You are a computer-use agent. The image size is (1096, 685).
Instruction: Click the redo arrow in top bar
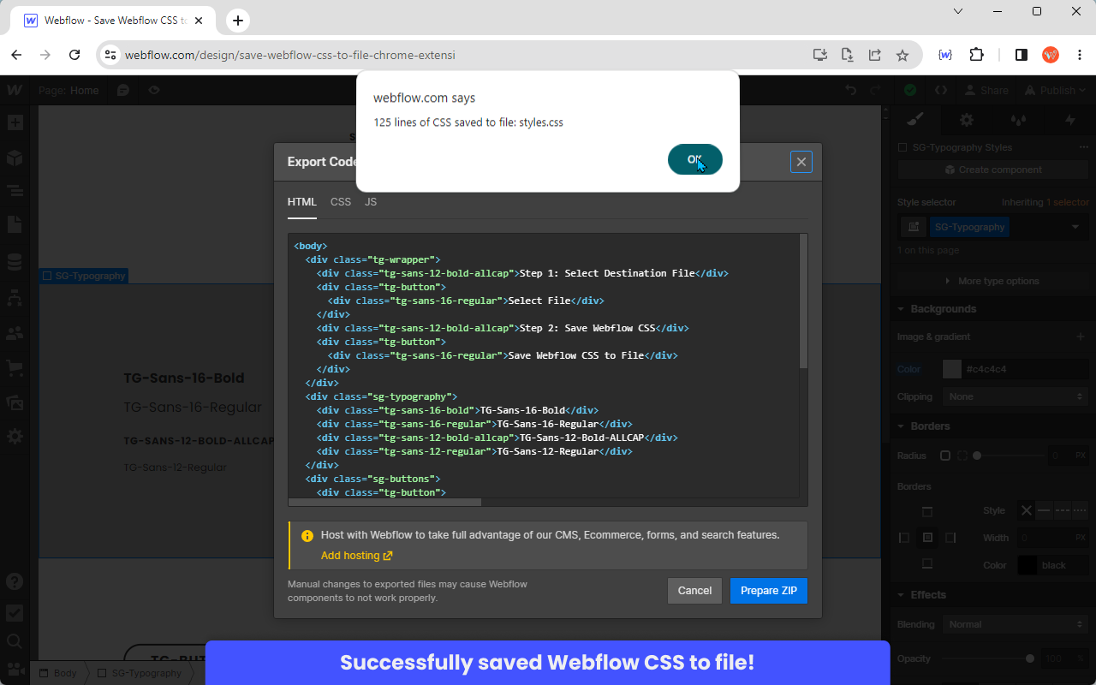pyautogui.click(x=875, y=90)
